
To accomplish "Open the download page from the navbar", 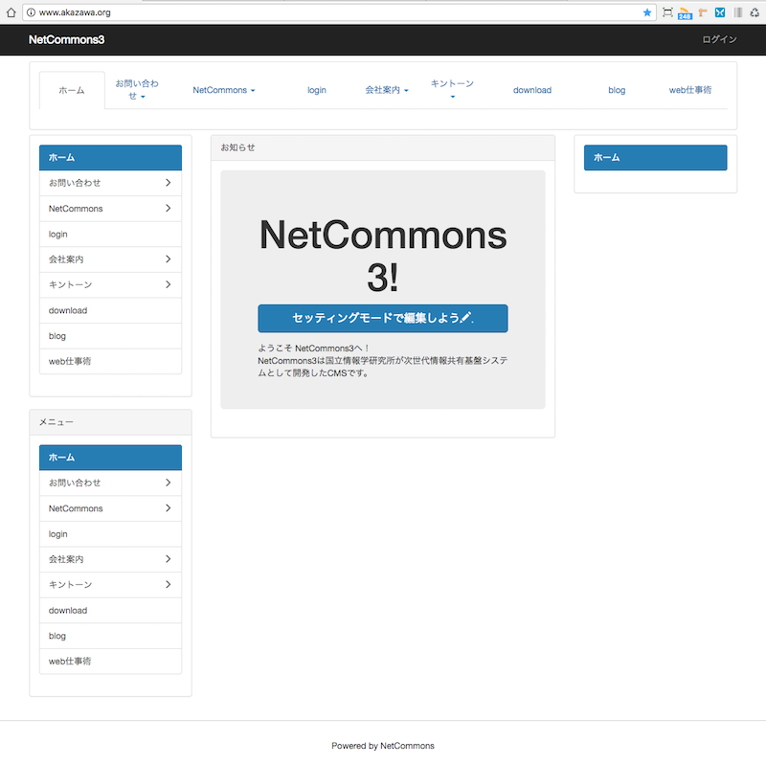I will [x=531, y=89].
